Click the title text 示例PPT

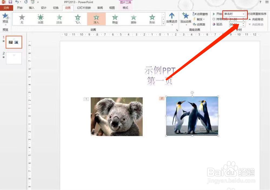(160, 70)
